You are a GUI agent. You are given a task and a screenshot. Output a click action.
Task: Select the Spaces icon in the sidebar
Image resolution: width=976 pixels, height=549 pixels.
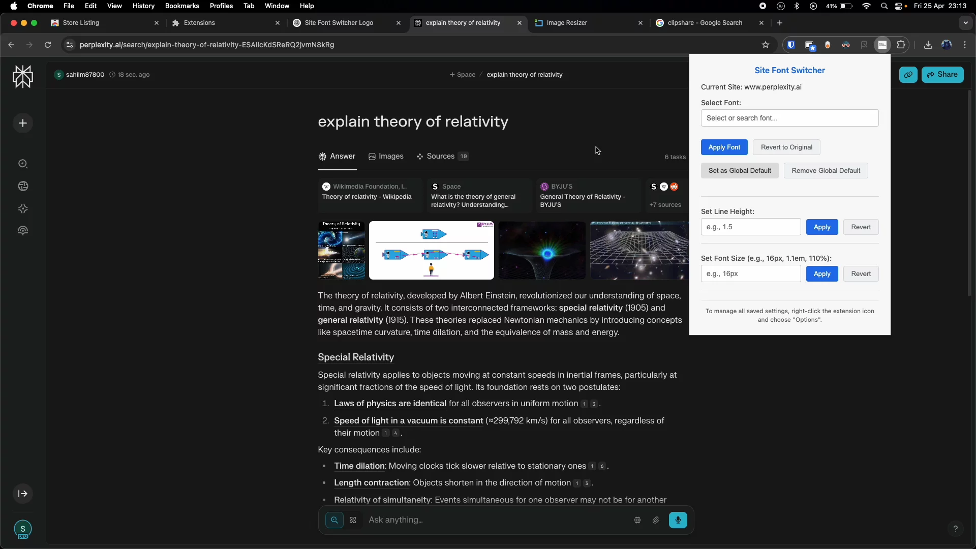pos(22,209)
